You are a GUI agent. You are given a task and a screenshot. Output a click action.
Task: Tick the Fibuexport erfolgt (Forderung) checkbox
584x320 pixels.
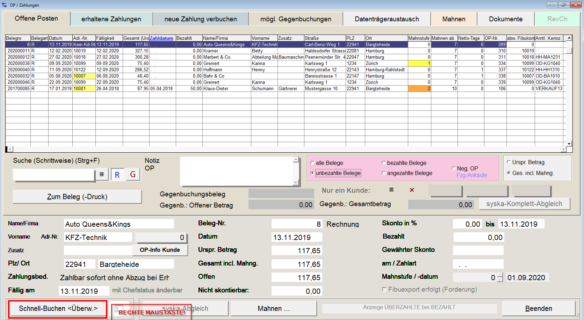[x=384, y=289]
